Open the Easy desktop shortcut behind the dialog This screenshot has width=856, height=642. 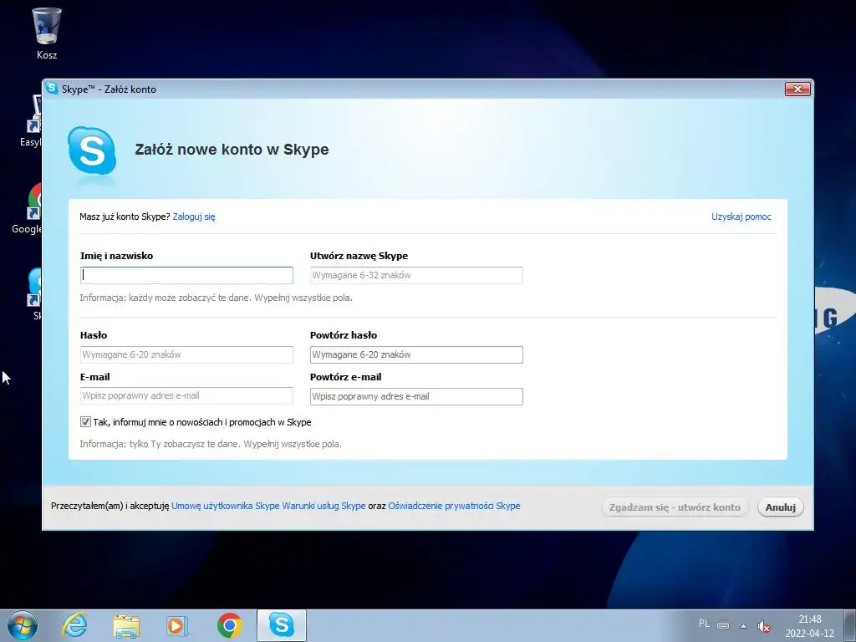point(31,121)
